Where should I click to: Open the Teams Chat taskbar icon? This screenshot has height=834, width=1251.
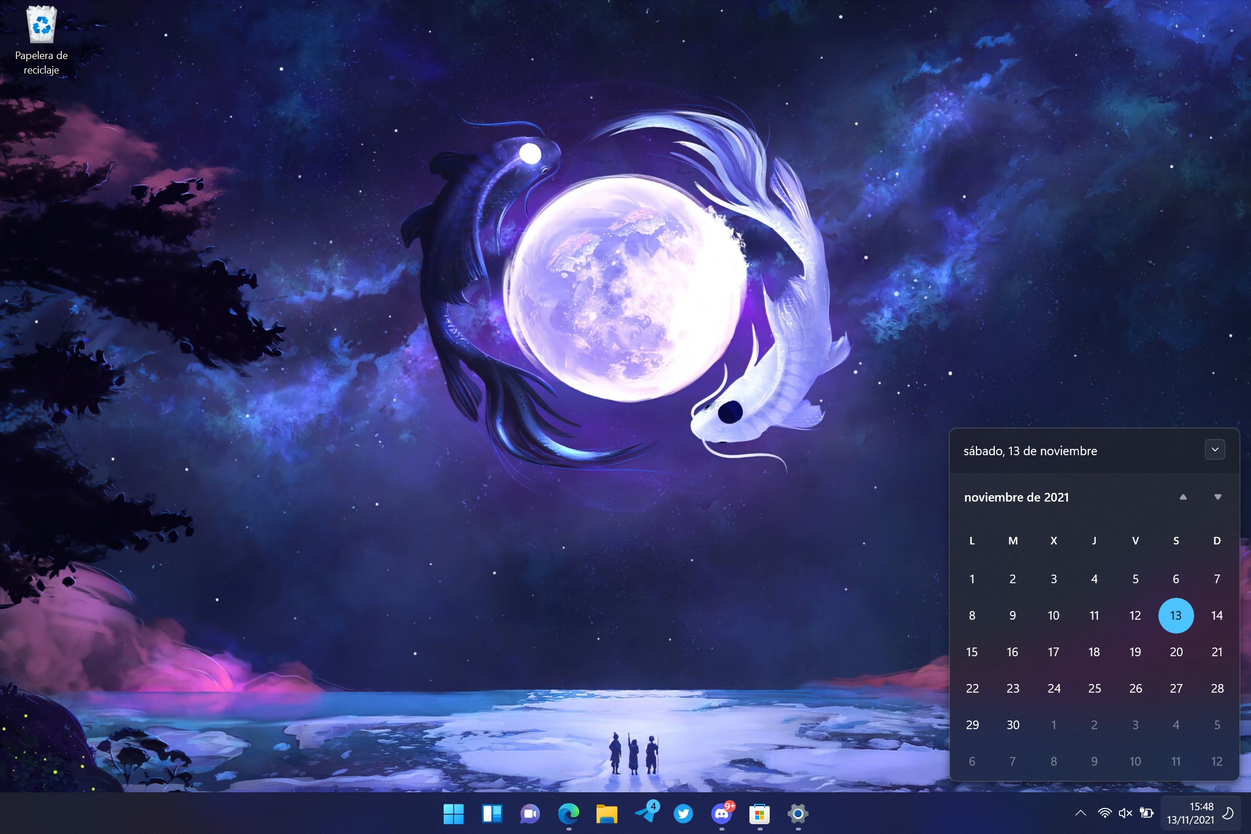530,814
